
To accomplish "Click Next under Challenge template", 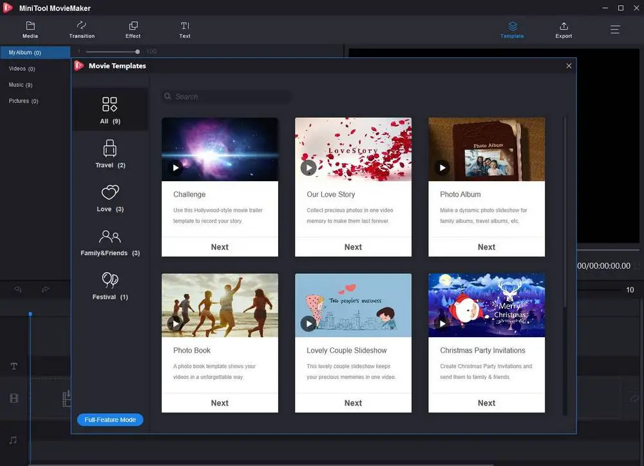I will tap(220, 247).
